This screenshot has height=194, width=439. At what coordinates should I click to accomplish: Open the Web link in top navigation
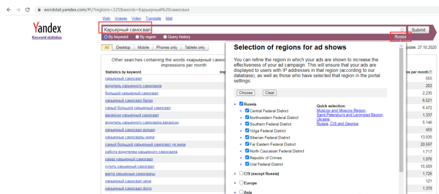click(106, 18)
